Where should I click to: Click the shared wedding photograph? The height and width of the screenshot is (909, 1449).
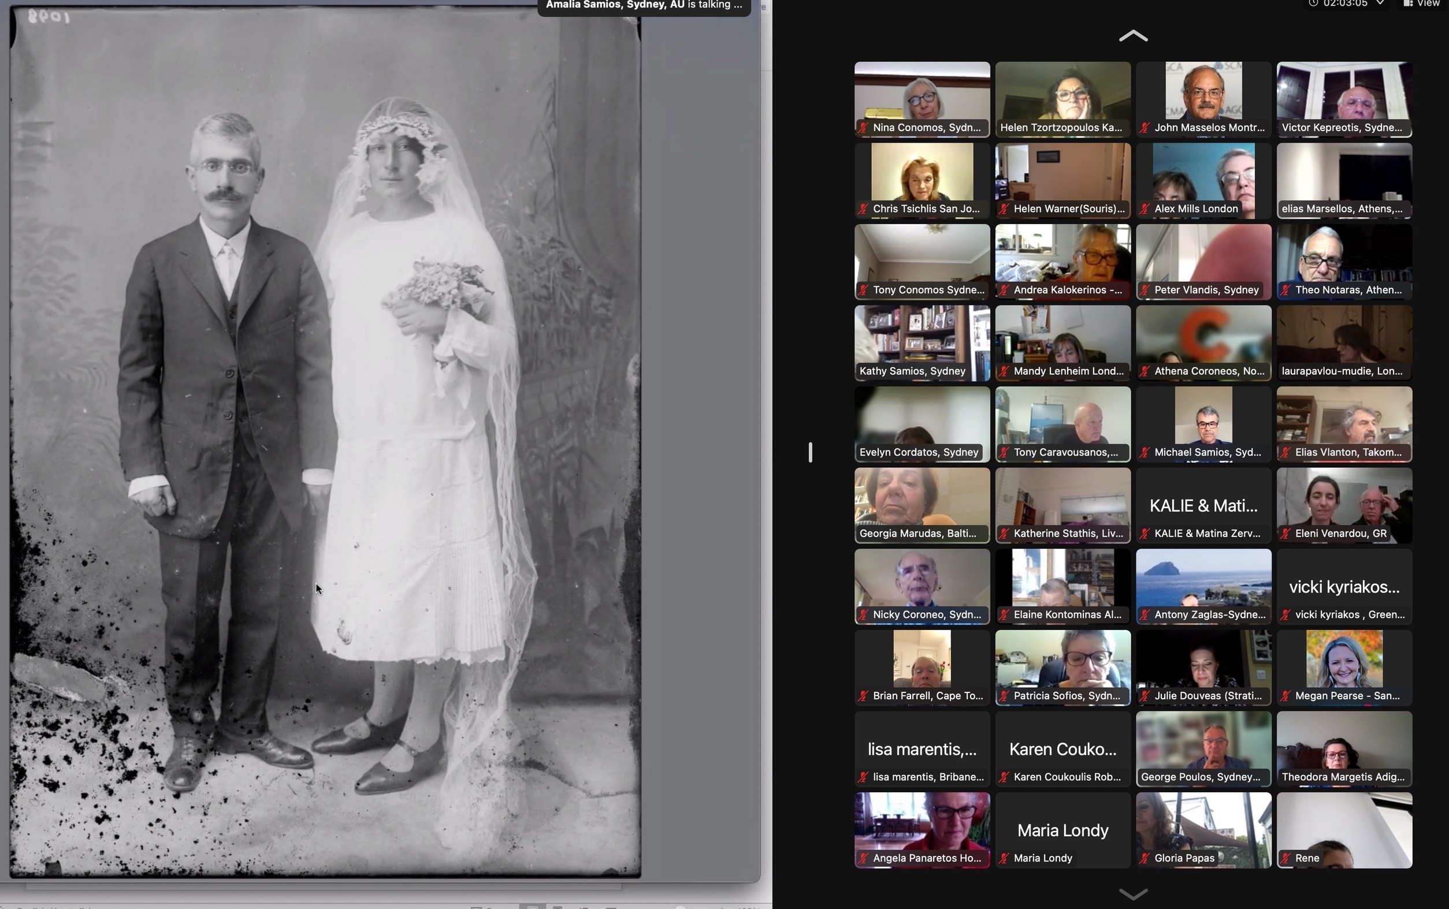(325, 439)
